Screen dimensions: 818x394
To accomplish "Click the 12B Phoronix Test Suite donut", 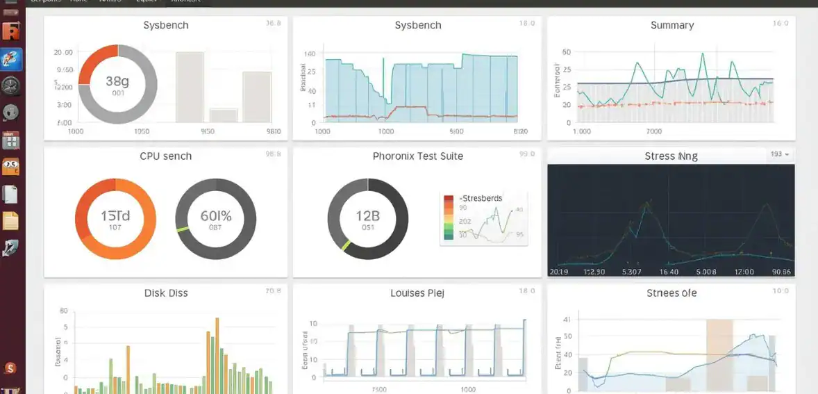I will click(x=368, y=219).
